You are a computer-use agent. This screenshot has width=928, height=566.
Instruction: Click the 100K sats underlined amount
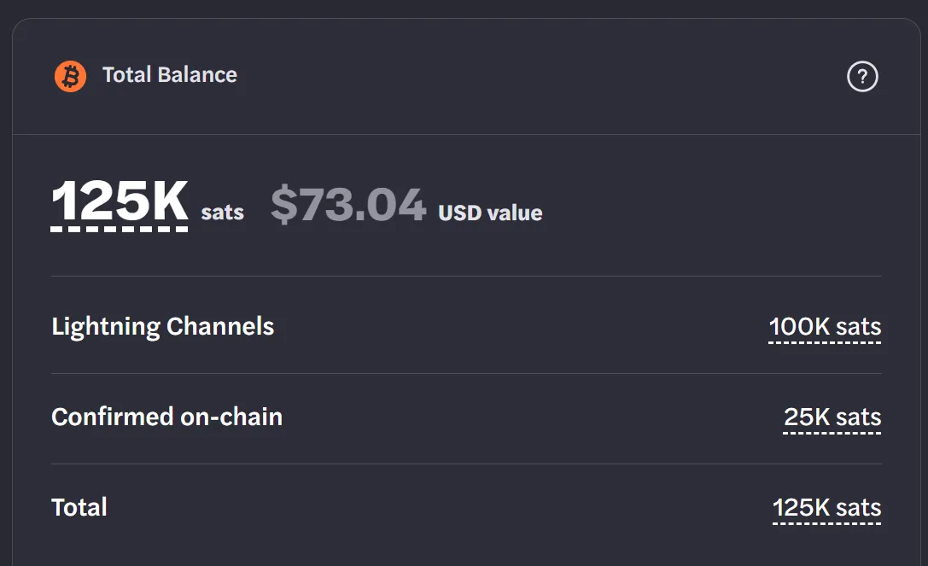point(825,327)
